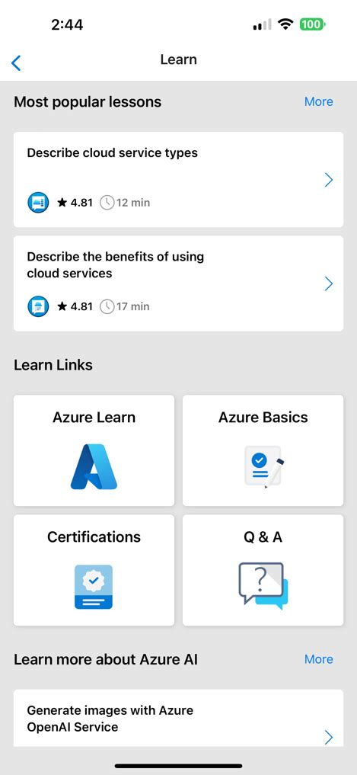The image size is (357, 775).
Task: Tap the Certifications badge icon
Action: click(x=94, y=587)
